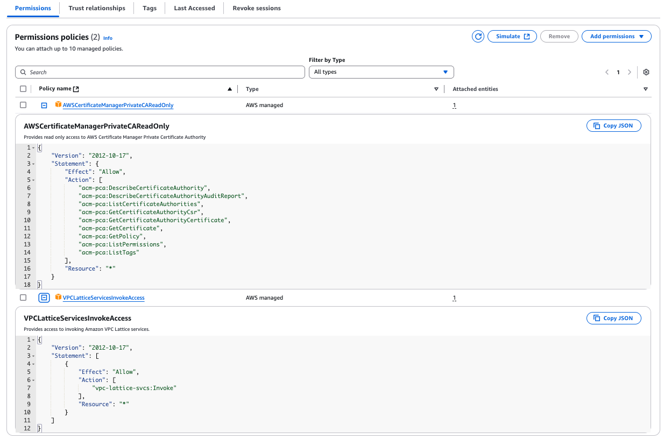The image size is (664, 439).
Task: Open table preferences gear icon
Action: click(x=646, y=72)
